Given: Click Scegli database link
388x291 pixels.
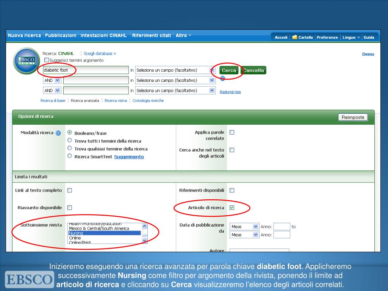Looking at the screenshot, I should click(100, 53).
